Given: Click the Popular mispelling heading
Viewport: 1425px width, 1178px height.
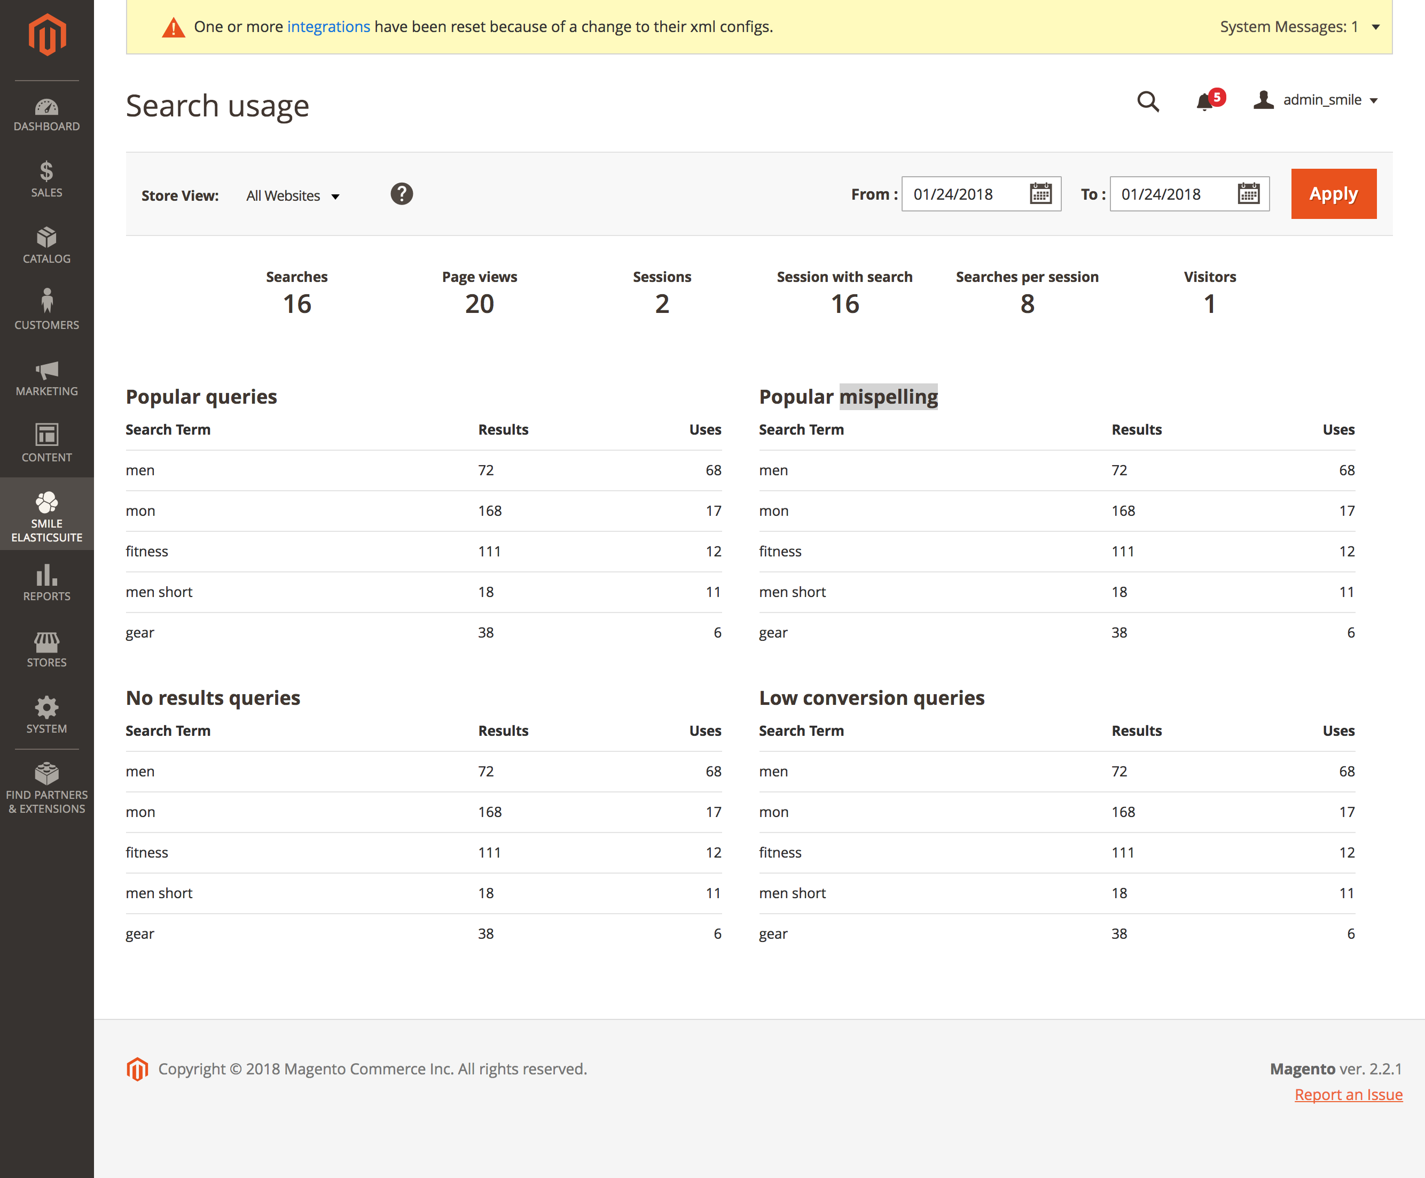Looking at the screenshot, I should tap(848, 396).
